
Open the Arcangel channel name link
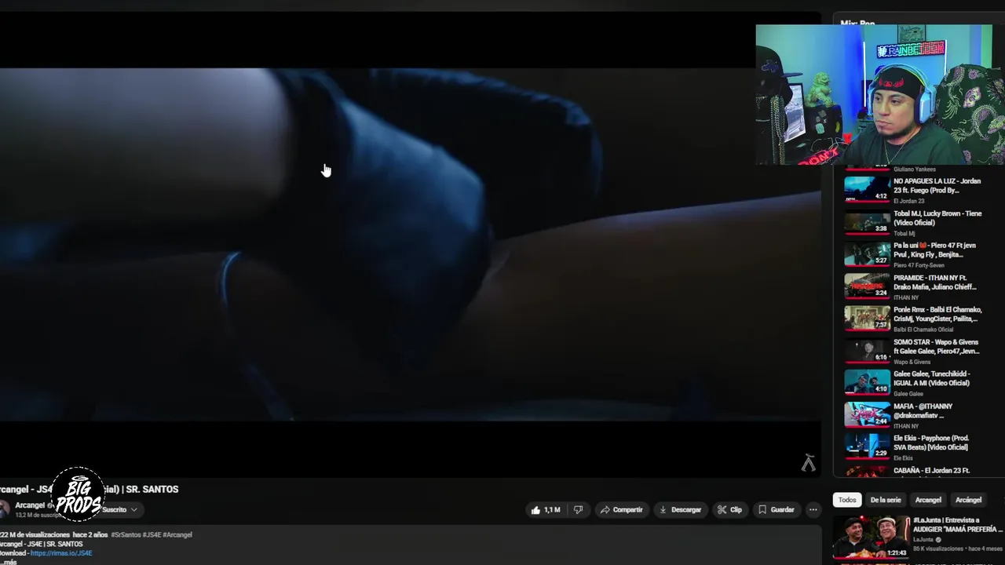point(30,505)
